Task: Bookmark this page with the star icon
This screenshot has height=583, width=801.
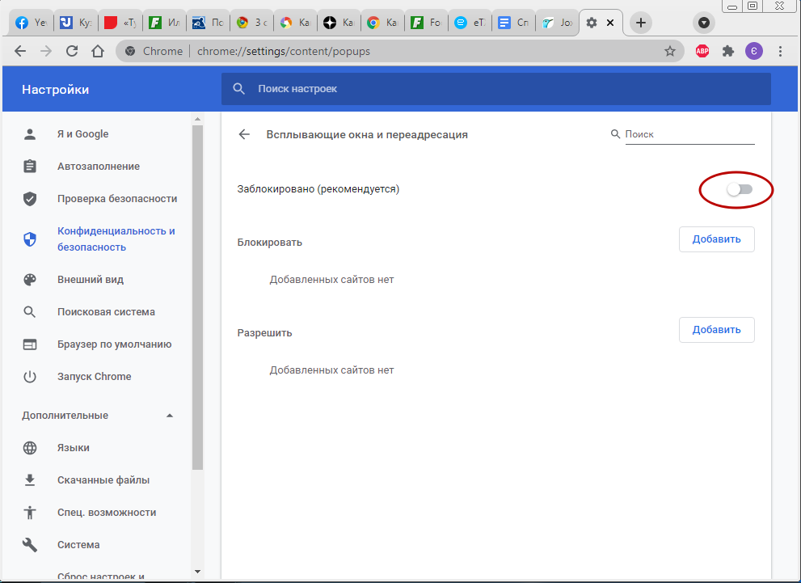Action: click(x=670, y=51)
